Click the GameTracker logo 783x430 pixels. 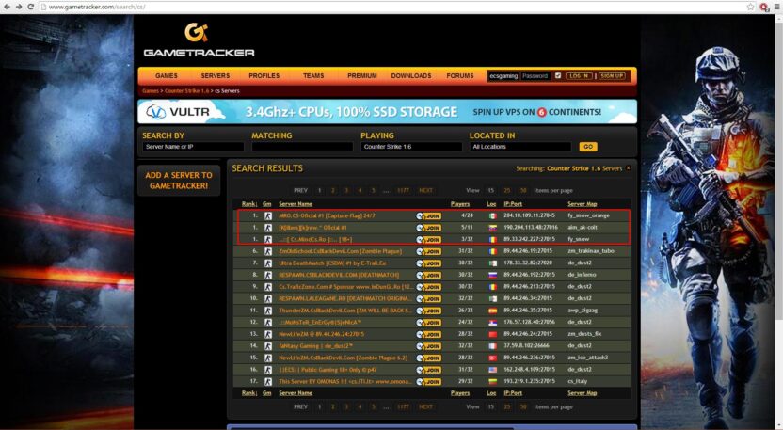coord(199,40)
